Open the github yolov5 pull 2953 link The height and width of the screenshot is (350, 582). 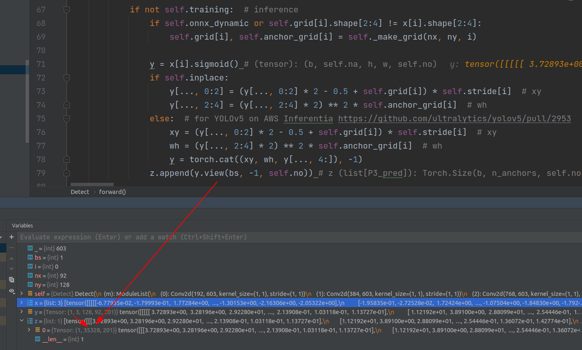point(454,119)
